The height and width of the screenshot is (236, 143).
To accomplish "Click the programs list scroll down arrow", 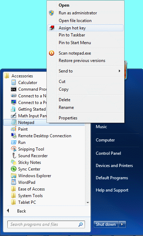I will pos(88,202).
